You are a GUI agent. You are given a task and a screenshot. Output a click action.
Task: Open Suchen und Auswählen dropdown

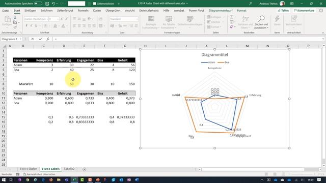261,22
